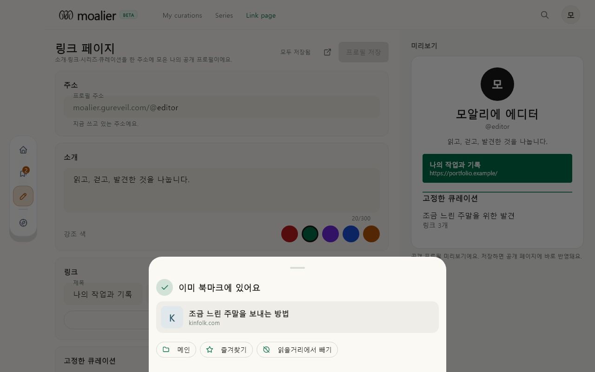Go to My curations tab
The width and height of the screenshot is (595, 372).
[182, 15]
